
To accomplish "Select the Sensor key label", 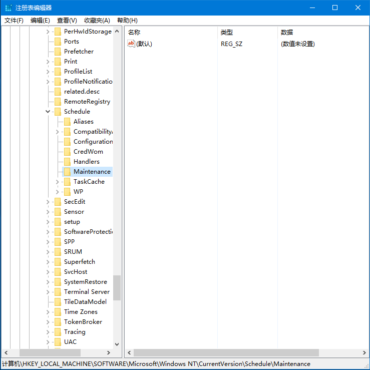I will point(74,212).
